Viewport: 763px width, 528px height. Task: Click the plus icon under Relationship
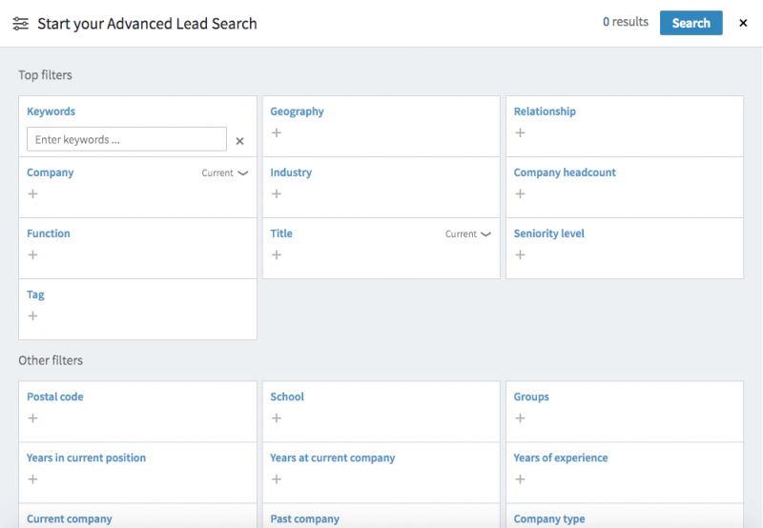(x=520, y=132)
